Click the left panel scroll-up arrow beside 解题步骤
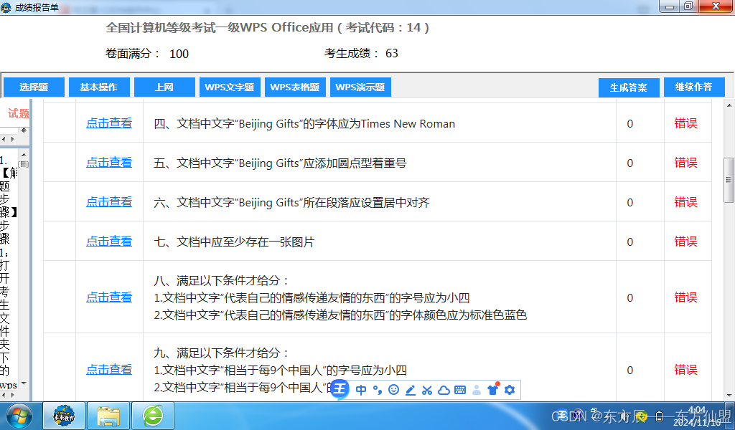The width and height of the screenshot is (735, 430). pos(24,154)
